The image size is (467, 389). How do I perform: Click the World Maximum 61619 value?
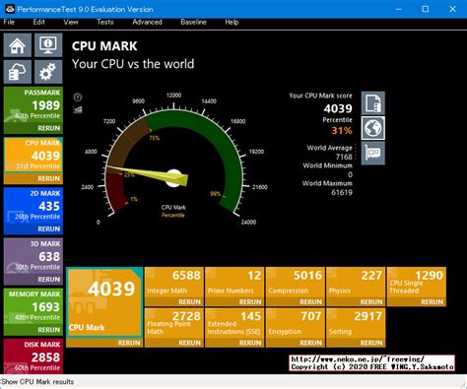pyautogui.click(x=342, y=192)
